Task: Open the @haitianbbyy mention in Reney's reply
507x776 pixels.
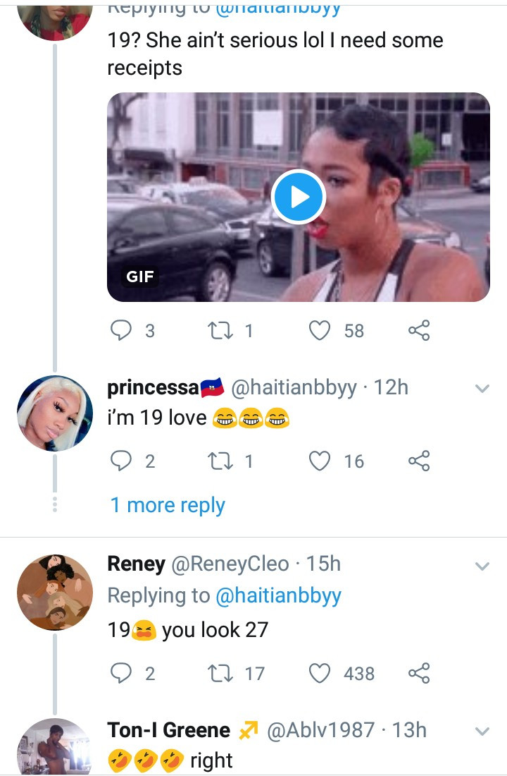Action: point(278,595)
